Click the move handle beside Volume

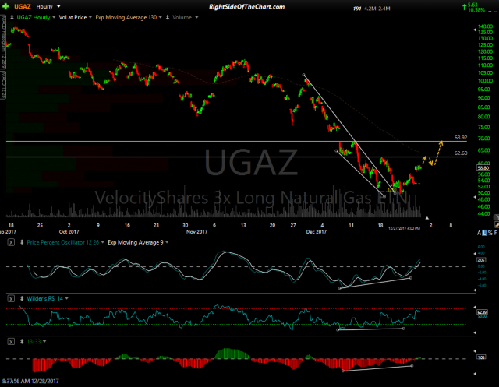[168, 17]
